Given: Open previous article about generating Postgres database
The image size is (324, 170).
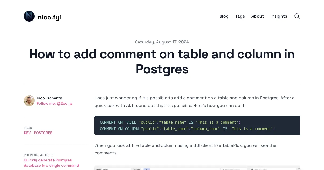Looking at the screenshot, I should (x=51, y=163).
